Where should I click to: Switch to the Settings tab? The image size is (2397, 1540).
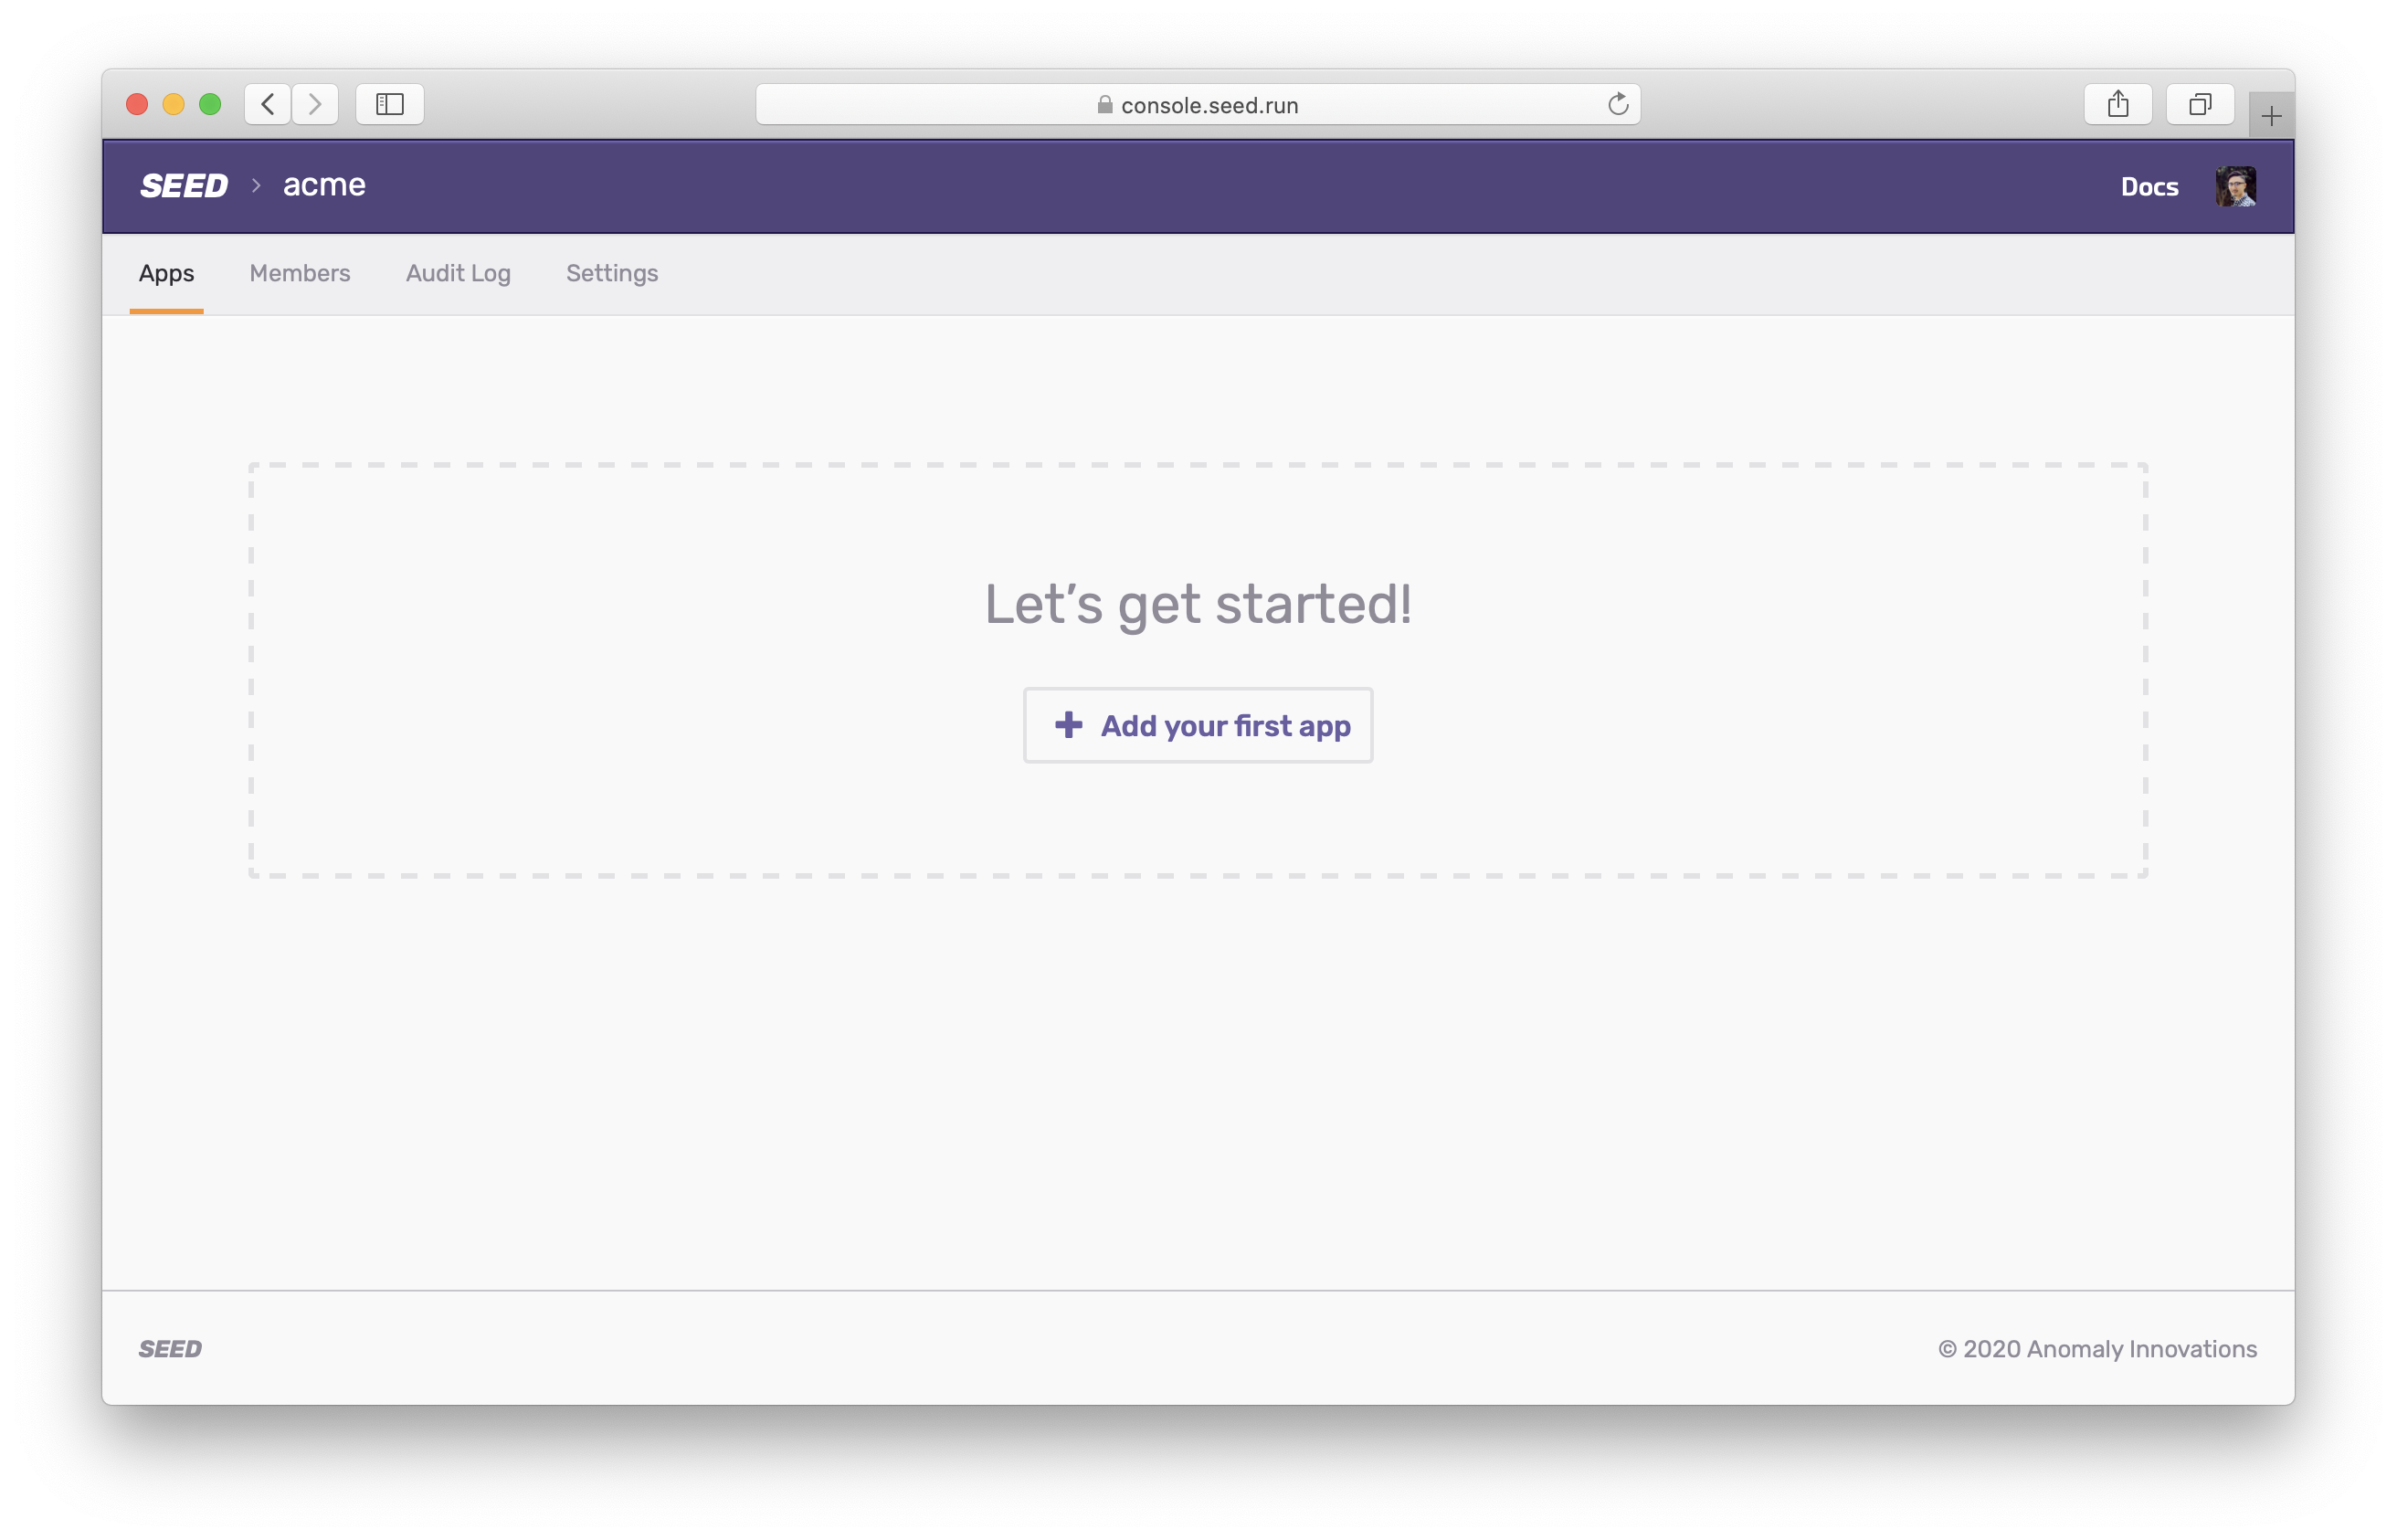(612, 273)
